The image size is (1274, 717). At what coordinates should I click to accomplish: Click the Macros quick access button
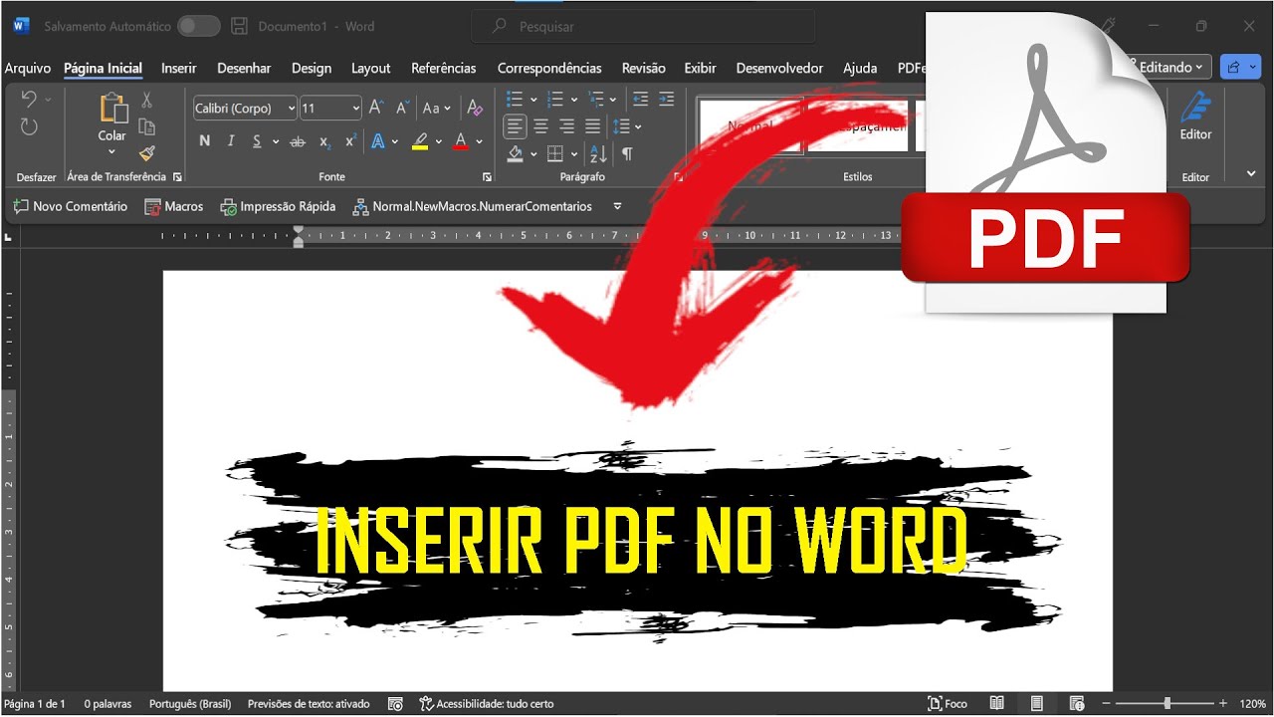pyautogui.click(x=173, y=206)
